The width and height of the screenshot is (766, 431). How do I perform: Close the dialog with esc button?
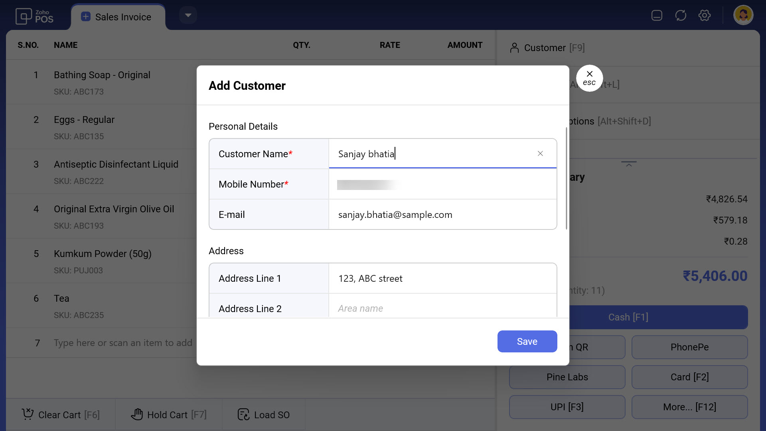[589, 78]
